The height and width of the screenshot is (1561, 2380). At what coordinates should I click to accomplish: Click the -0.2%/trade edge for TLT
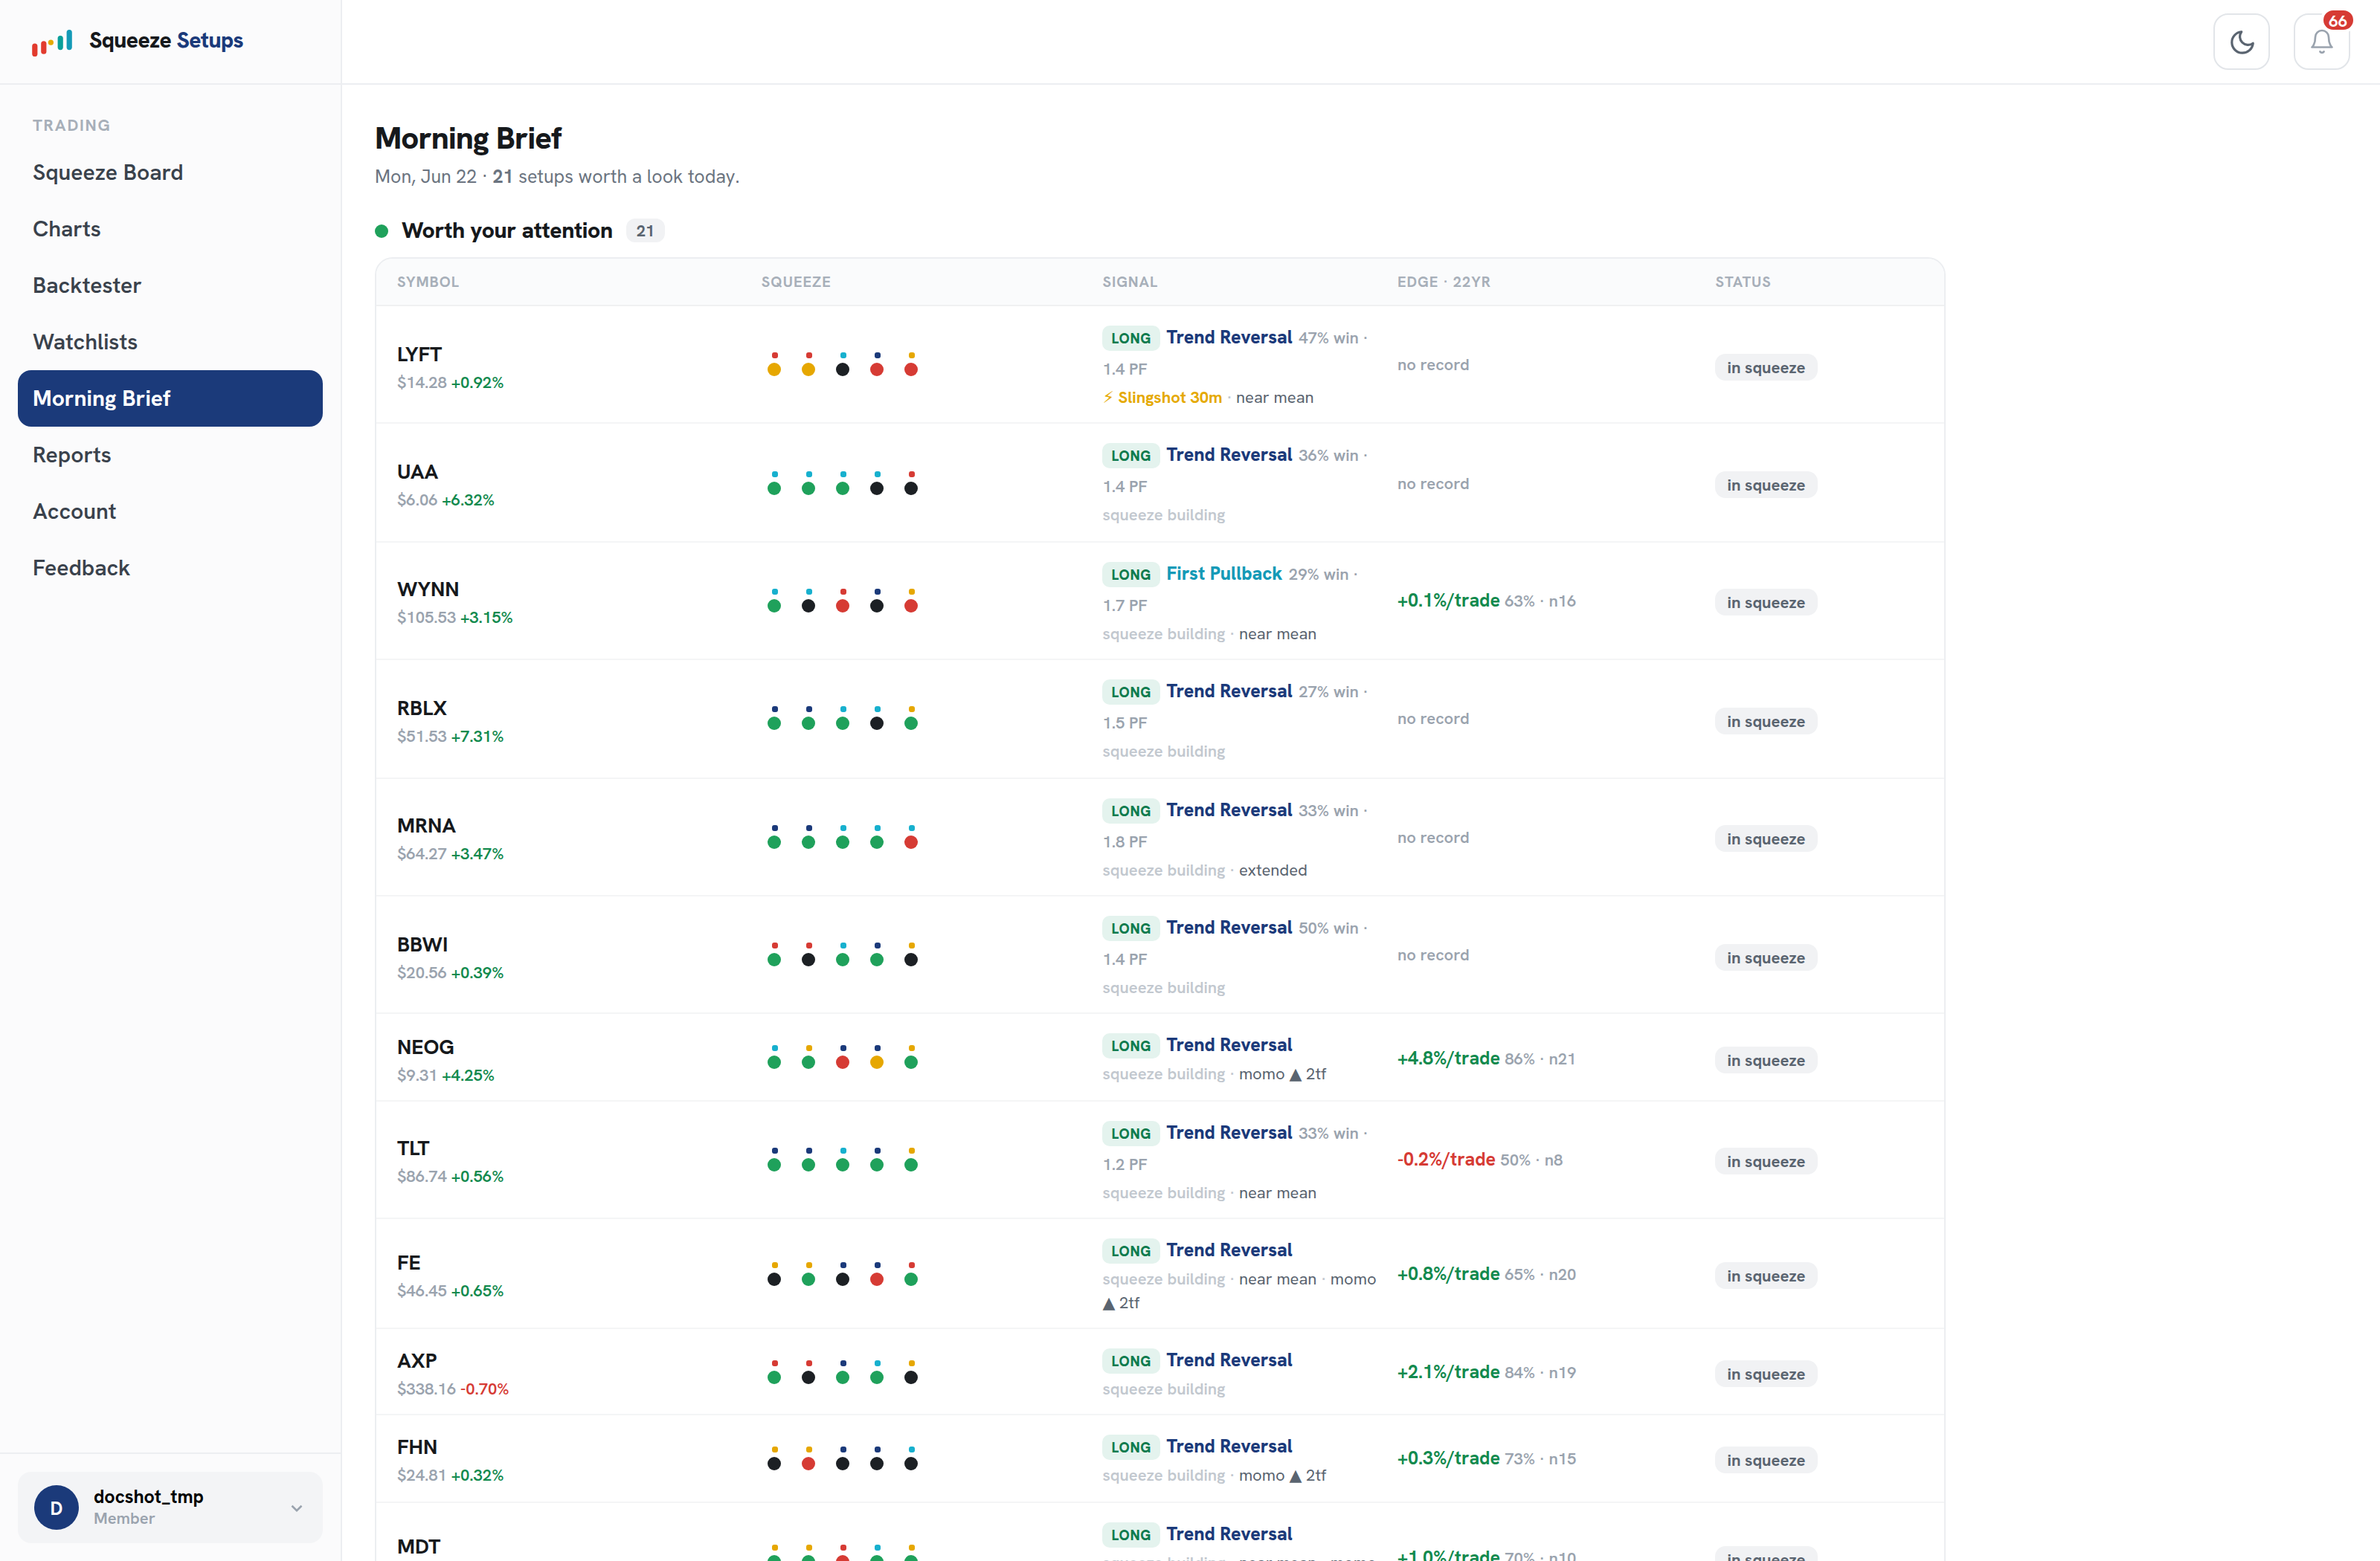(x=1446, y=1160)
